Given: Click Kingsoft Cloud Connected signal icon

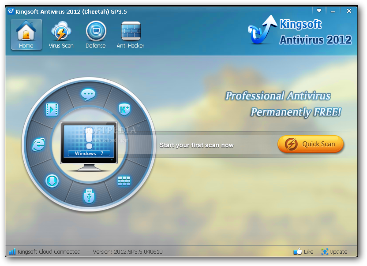Looking at the screenshot, I should coord(12,252).
